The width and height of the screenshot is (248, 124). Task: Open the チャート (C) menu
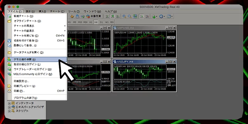57,11
